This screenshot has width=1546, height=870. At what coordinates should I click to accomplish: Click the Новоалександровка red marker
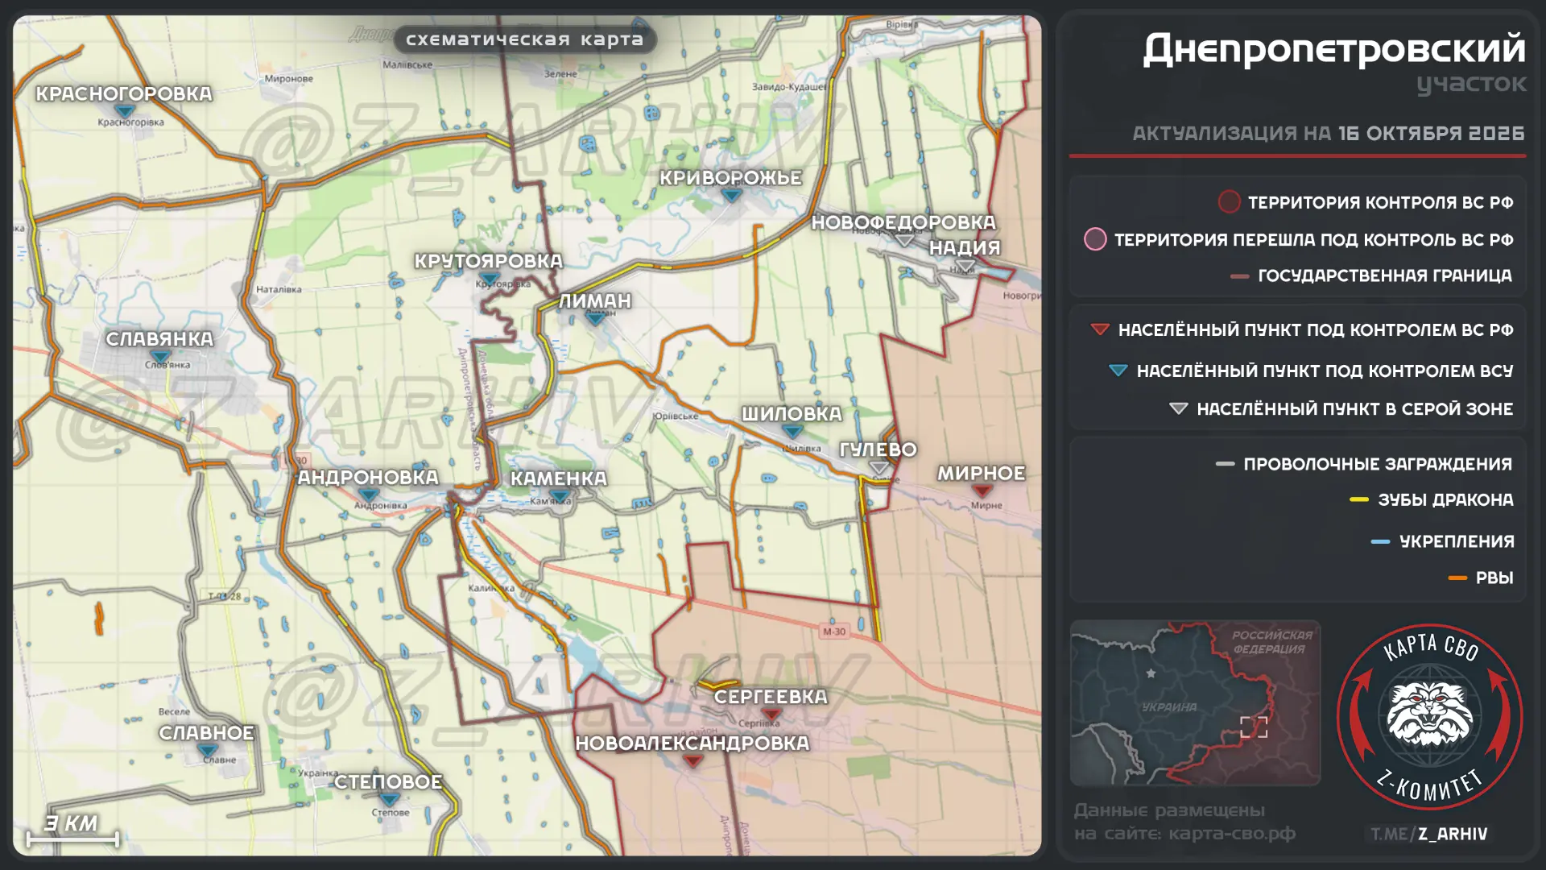coord(692,761)
